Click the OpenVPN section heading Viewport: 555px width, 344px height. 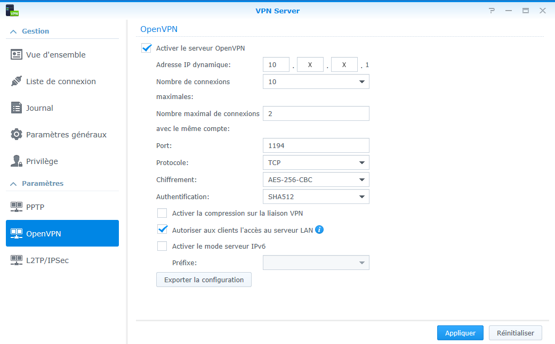click(159, 29)
